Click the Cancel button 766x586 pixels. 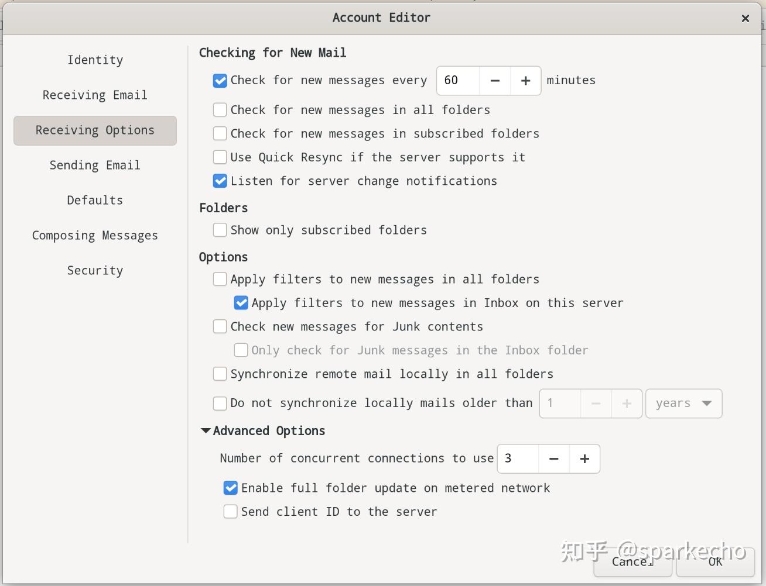point(633,561)
